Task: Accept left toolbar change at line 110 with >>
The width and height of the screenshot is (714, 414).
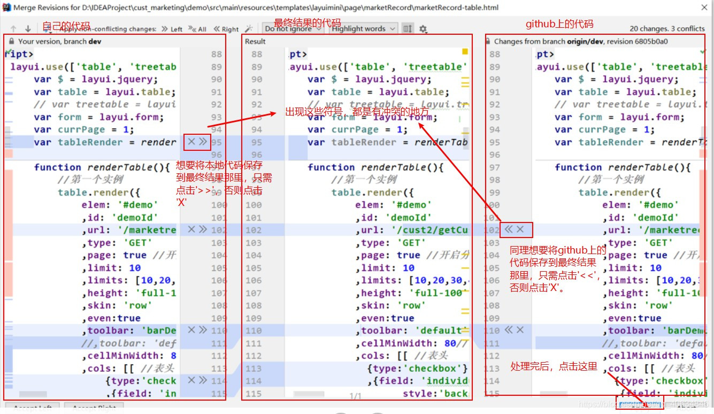Action: tap(203, 330)
